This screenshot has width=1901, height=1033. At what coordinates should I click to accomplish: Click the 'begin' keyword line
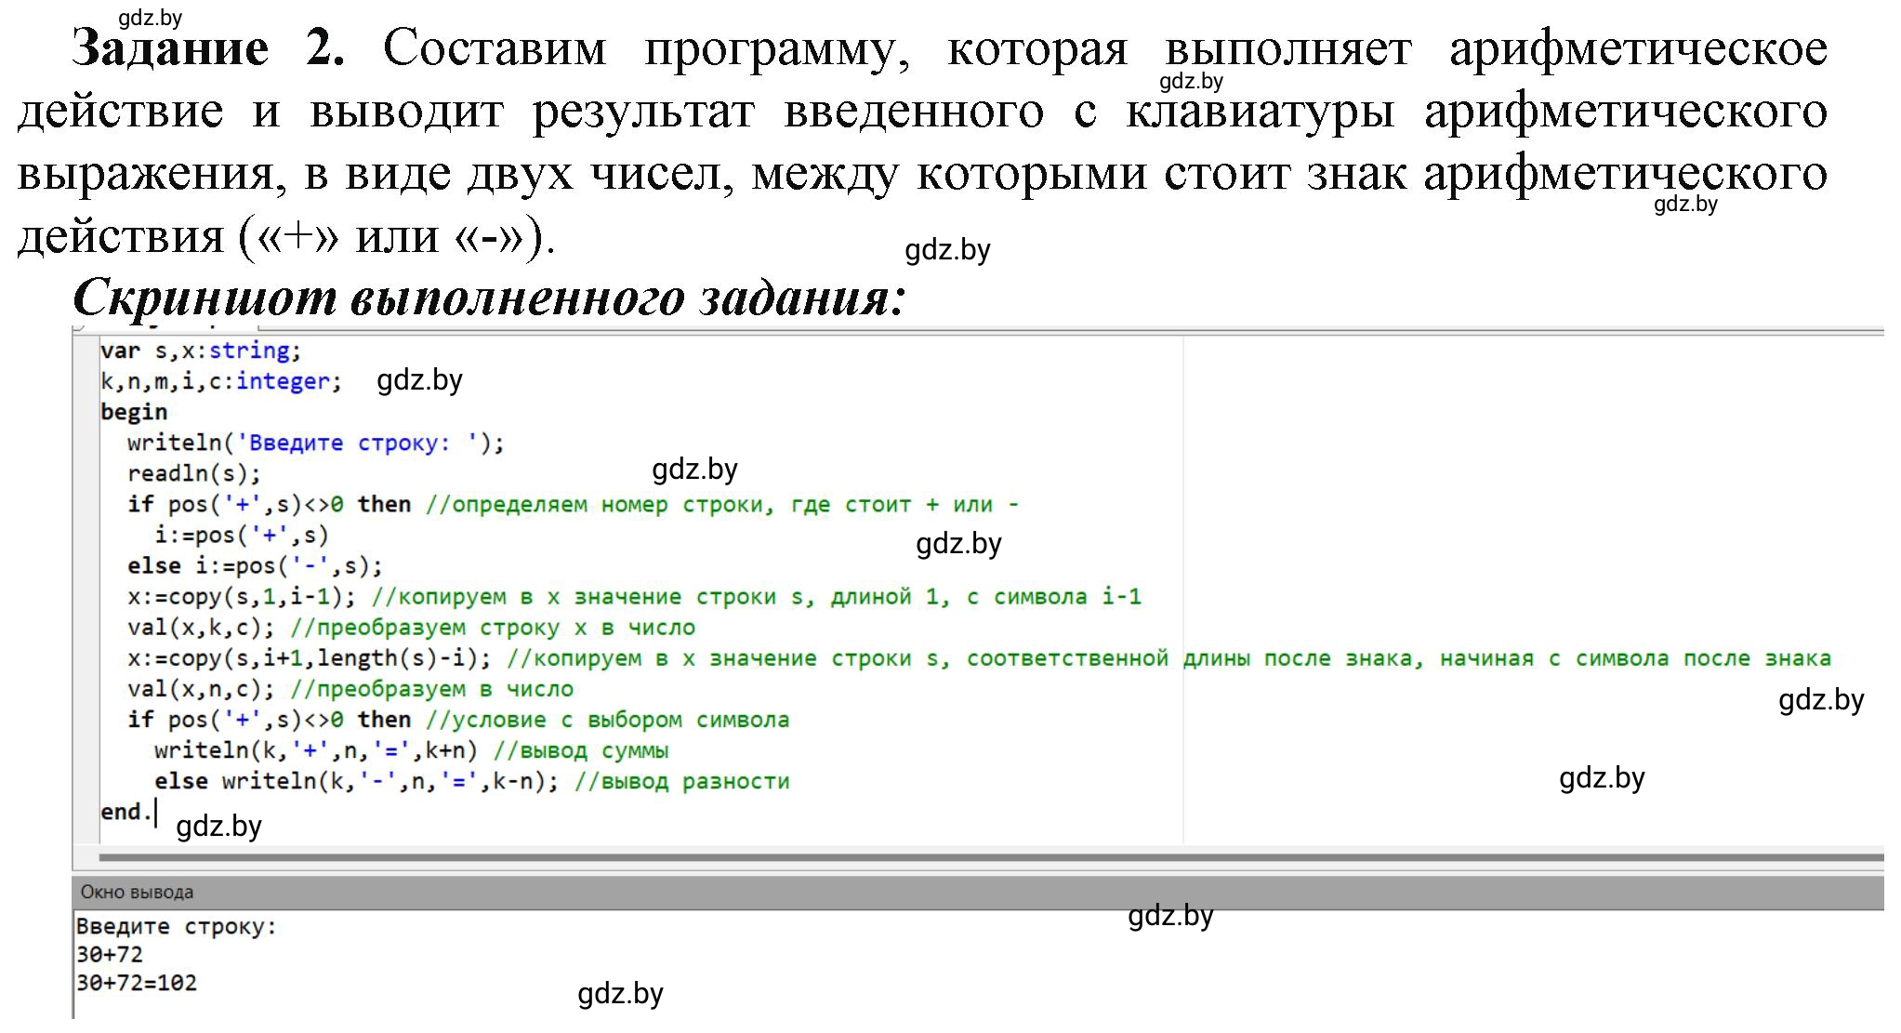click(134, 412)
